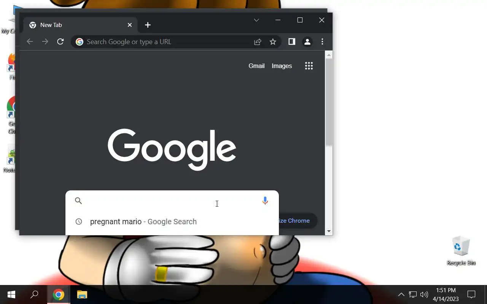
Task: Open the network tray icon
Action: [413, 294]
